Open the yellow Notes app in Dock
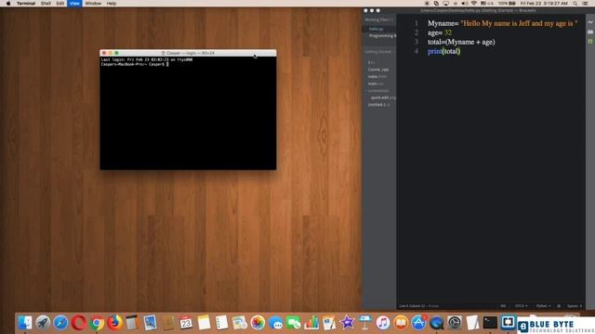 tap(204, 323)
